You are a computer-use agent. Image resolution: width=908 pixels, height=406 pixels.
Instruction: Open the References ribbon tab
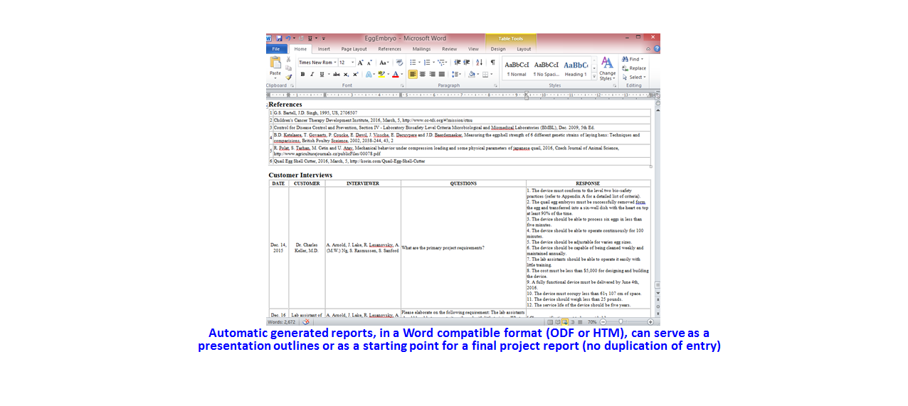tap(389, 49)
